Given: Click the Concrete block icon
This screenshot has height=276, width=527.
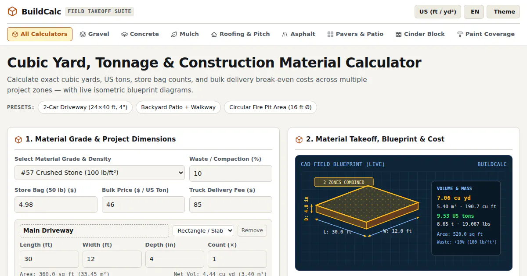Looking at the screenshot, I should click(124, 34).
